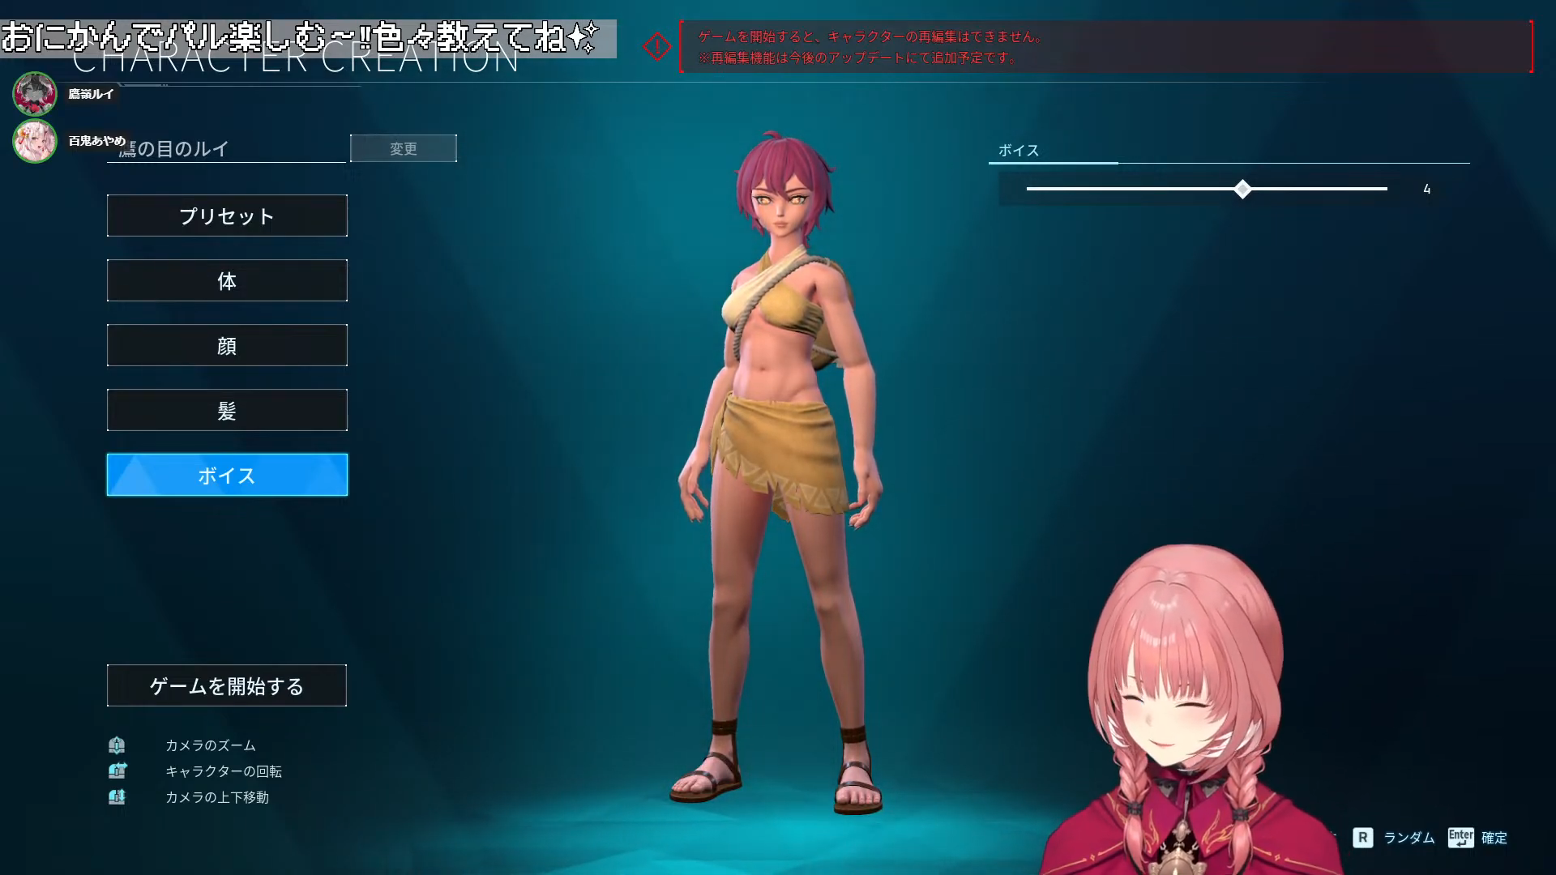Click the 確定 confirm label
1556x875 pixels.
point(1494,838)
